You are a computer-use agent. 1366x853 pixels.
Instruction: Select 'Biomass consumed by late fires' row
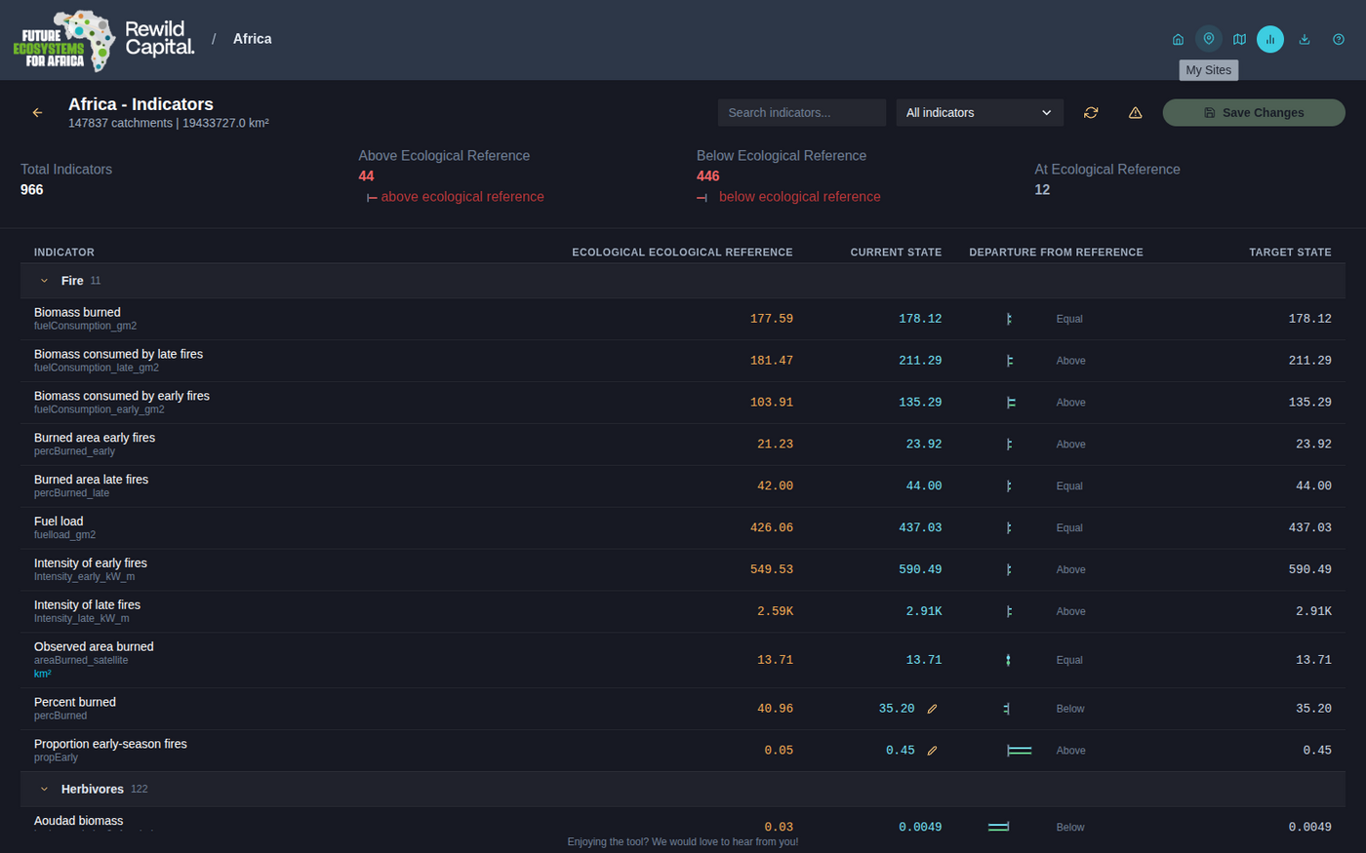(683, 361)
